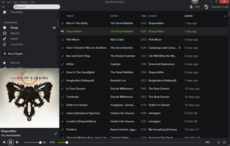230x146 pixels.
Task: Click the Local Files icon
Action: click(5, 44)
